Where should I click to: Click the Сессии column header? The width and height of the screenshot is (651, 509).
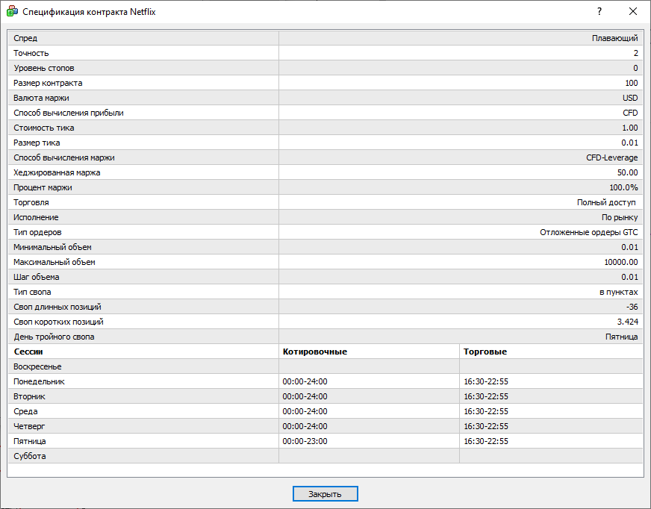tap(28, 352)
